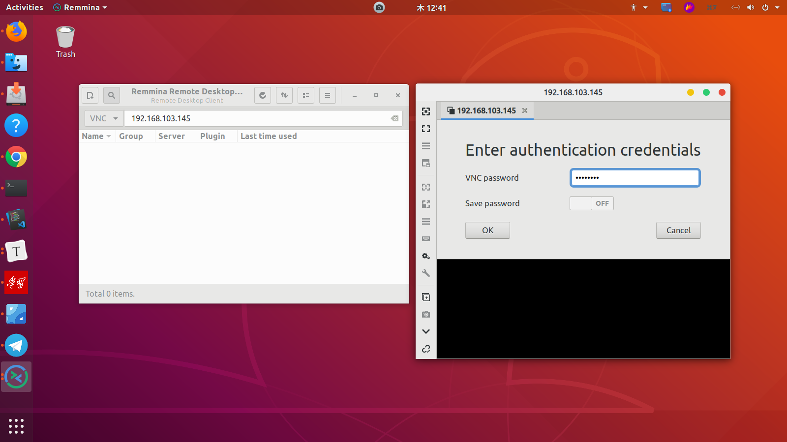Create a new connection profile in Remmina
Screen dimensions: 787x442
(x=90, y=95)
